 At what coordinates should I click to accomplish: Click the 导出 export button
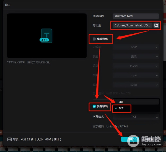(x=130, y=139)
